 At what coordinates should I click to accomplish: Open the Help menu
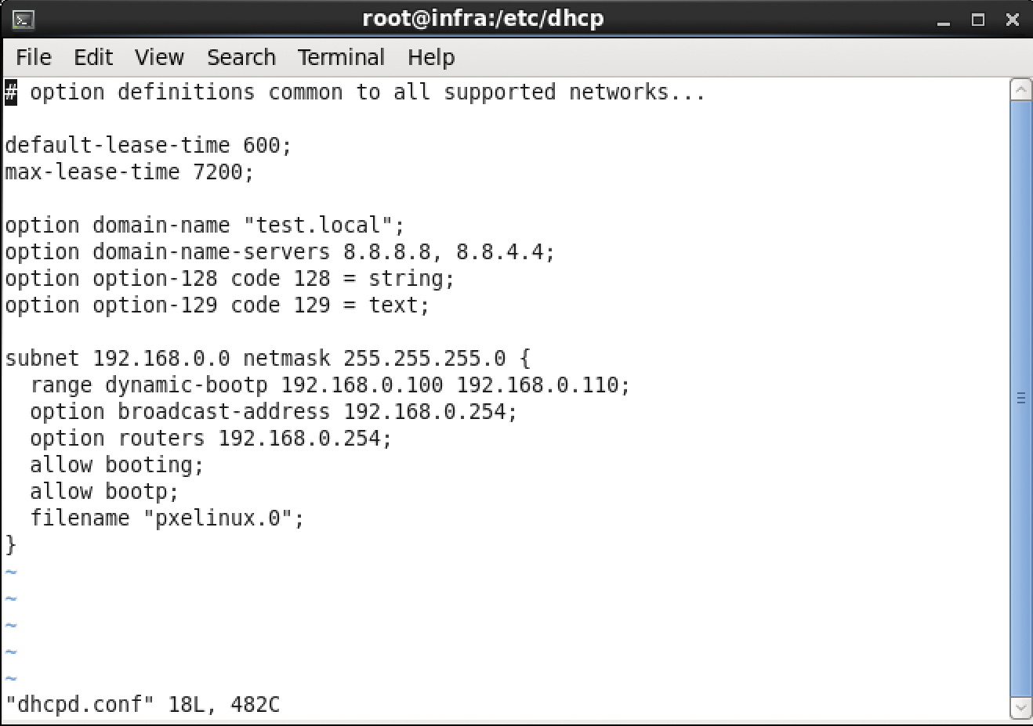(430, 57)
